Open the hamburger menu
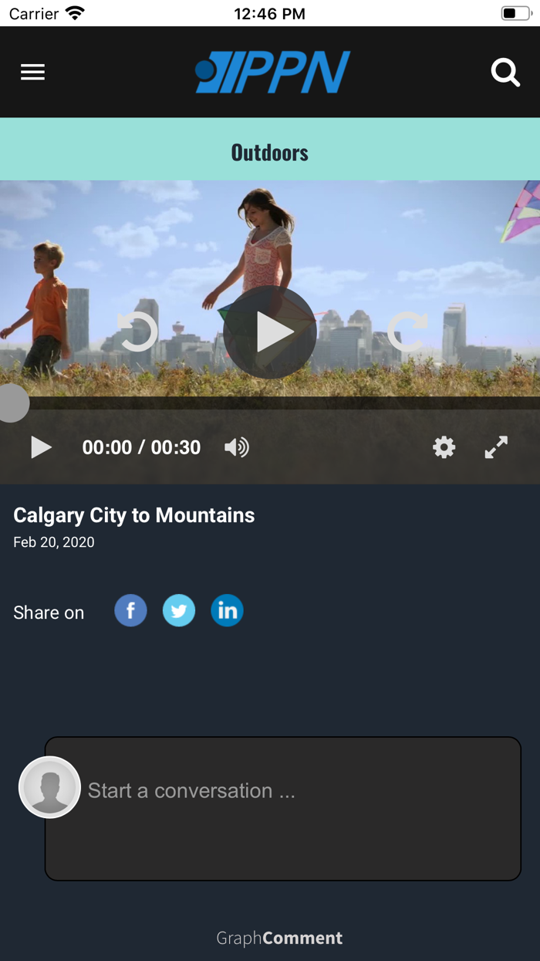The width and height of the screenshot is (540, 961). click(x=32, y=72)
